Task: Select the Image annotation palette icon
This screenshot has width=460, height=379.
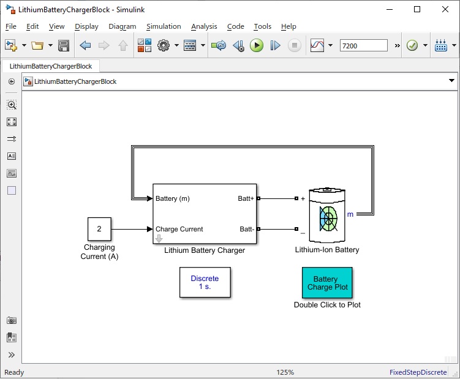Action: pyautogui.click(x=12, y=173)
